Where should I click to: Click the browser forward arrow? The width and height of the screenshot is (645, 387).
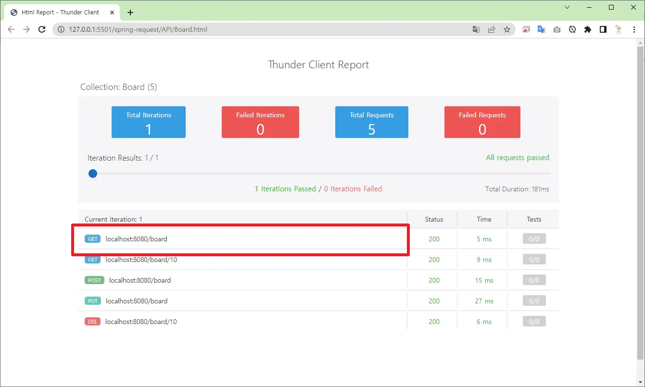click(x=26, y=29)
